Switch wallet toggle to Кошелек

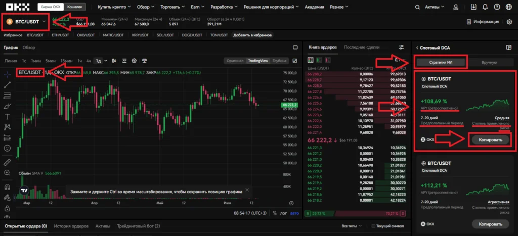click(75, 7)
